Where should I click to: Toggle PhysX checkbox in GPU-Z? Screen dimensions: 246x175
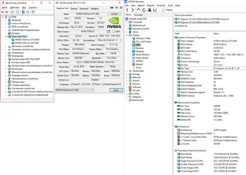point(93,84)
